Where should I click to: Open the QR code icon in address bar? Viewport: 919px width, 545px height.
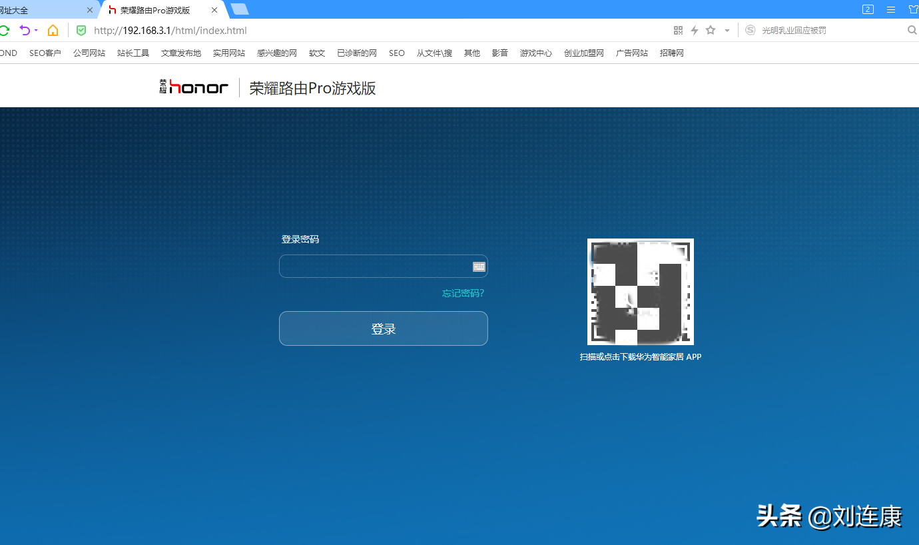(x=679, y=31)
